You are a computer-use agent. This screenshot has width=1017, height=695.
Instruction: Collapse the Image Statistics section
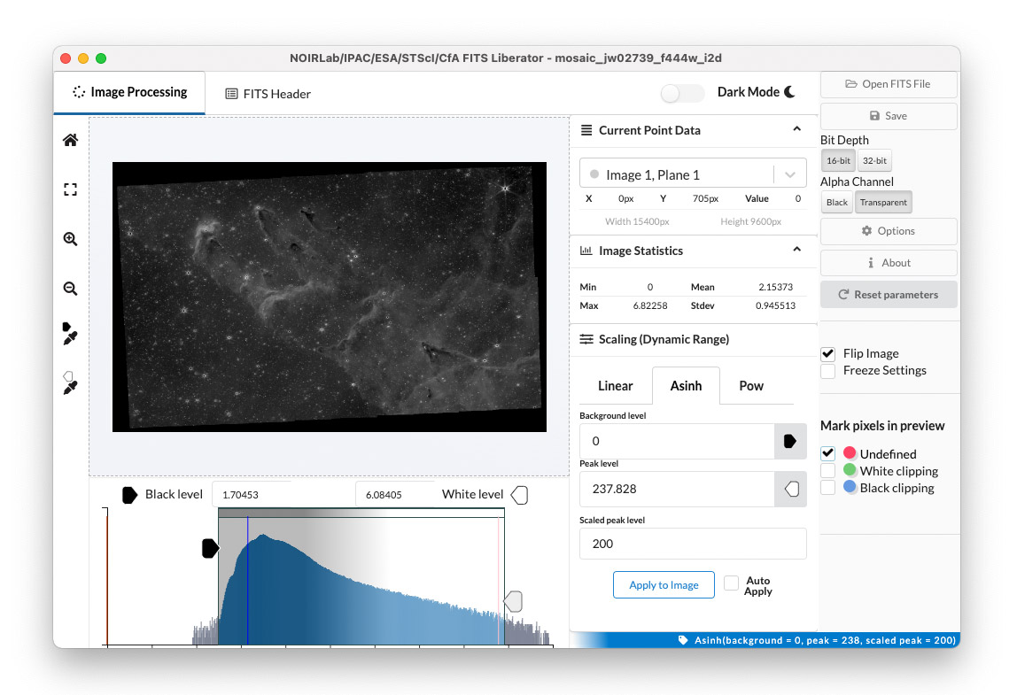(796, 251)
